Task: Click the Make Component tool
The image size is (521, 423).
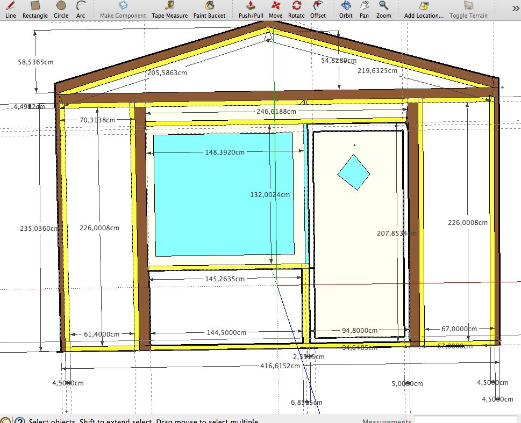Action: 123,10
